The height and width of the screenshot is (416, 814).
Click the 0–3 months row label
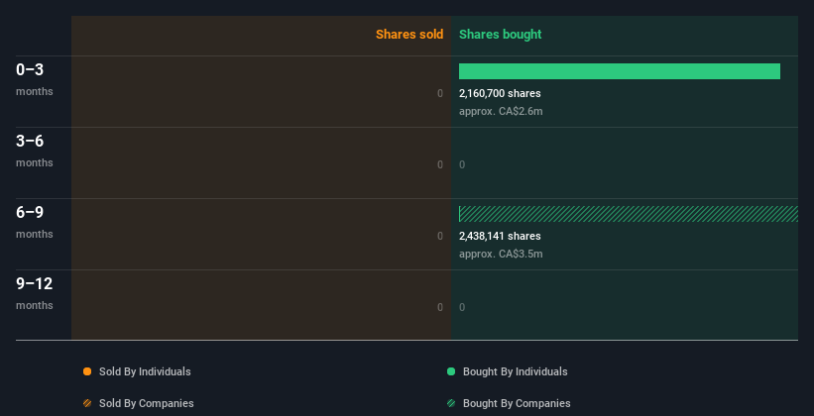(x=35, y=79)
